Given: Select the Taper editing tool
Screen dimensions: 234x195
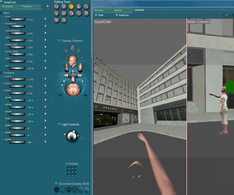Looking at the screenshot, I should 57,13.
